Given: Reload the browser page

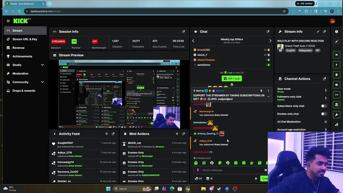Looking at the screenshot, I should pyautogui.click(x=19, y=11).
